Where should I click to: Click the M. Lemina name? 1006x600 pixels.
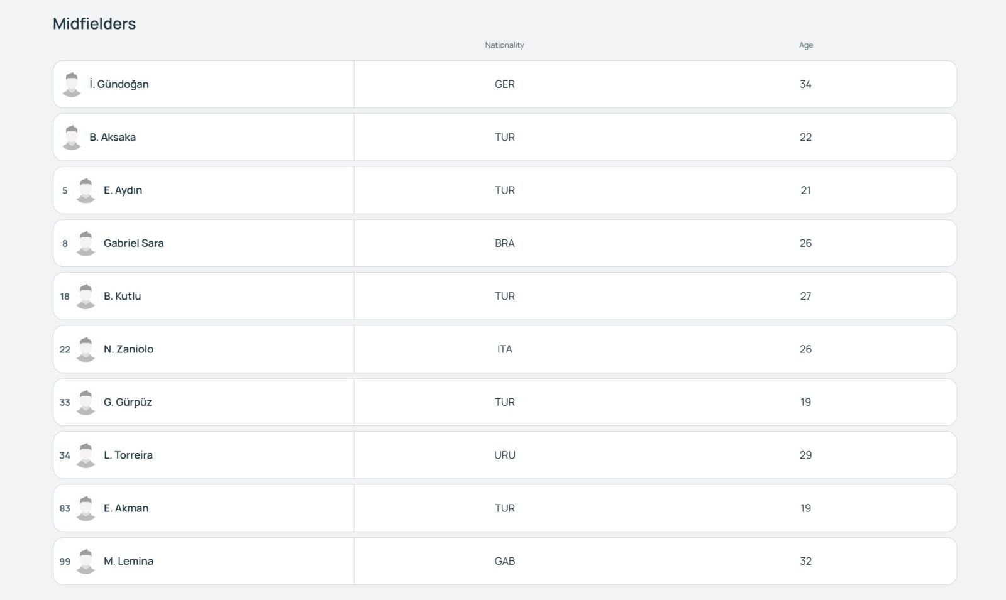(128, 561)
